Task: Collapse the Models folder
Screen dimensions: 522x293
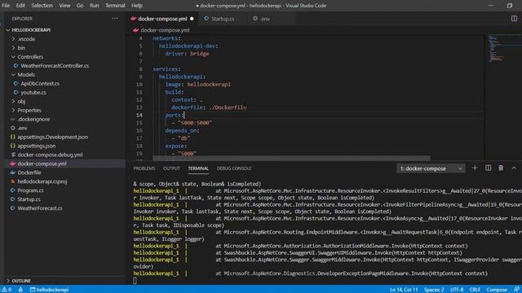Action: [26, 75]
